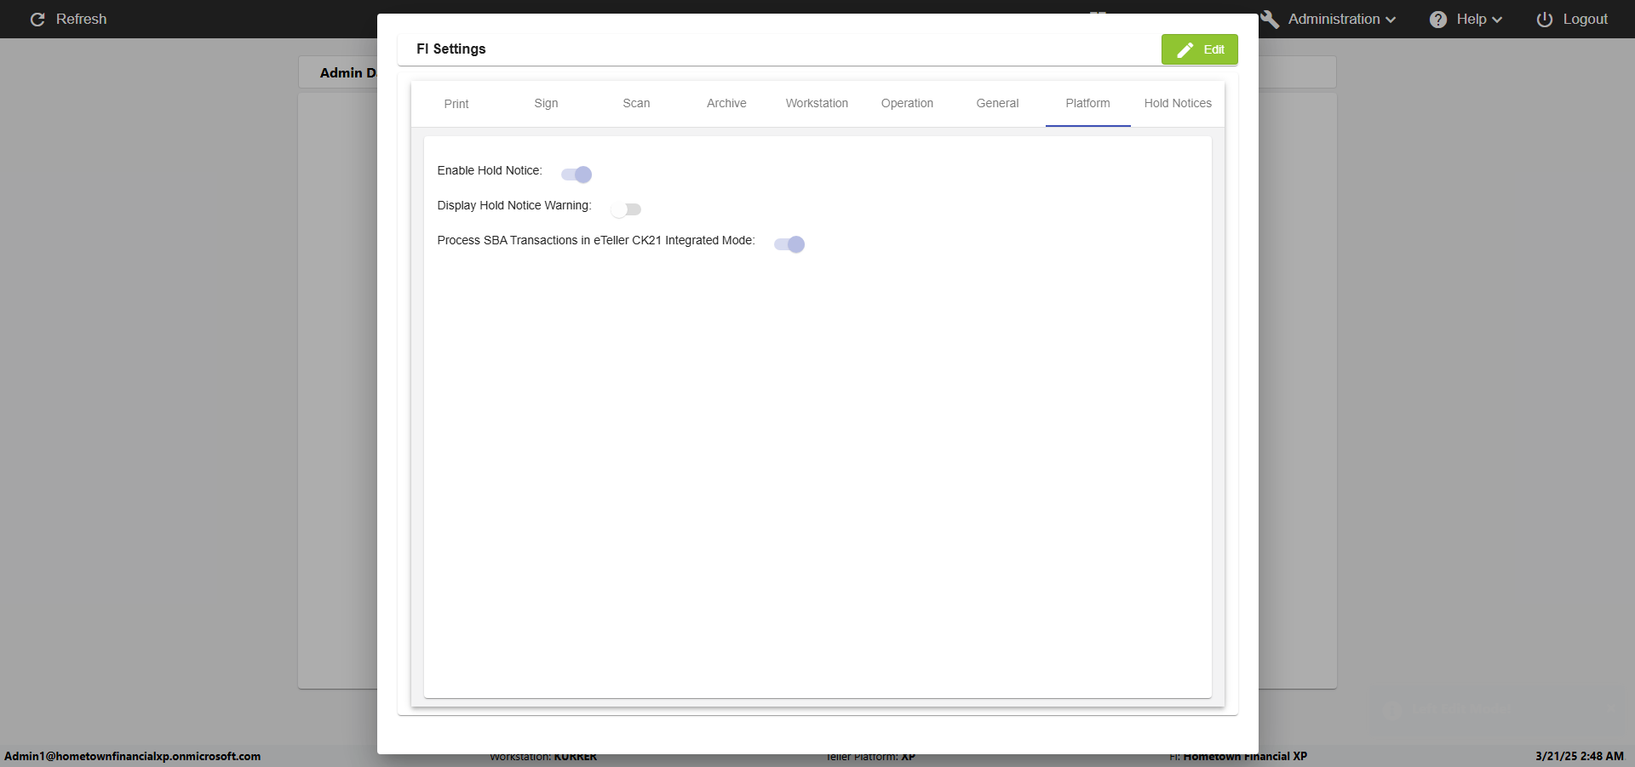Expand the Administration dropdown chevron
1635x767 pixels.
1391,20
